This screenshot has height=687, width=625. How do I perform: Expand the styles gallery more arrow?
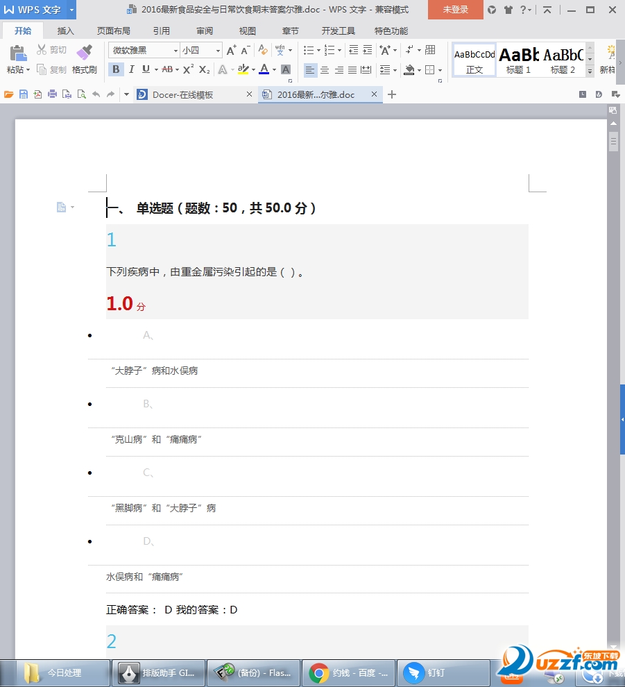[x=590, y=71]
